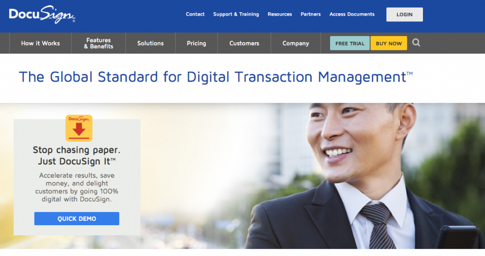485x256 pixels.
Task: Open the Contact link
Action: coord(195,14)
